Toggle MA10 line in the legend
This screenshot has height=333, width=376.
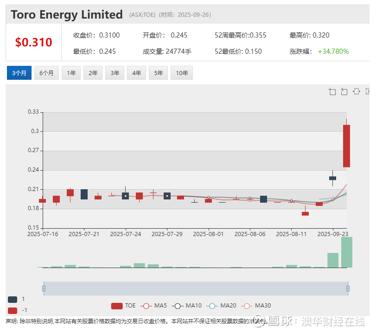[x=186, y=306]
